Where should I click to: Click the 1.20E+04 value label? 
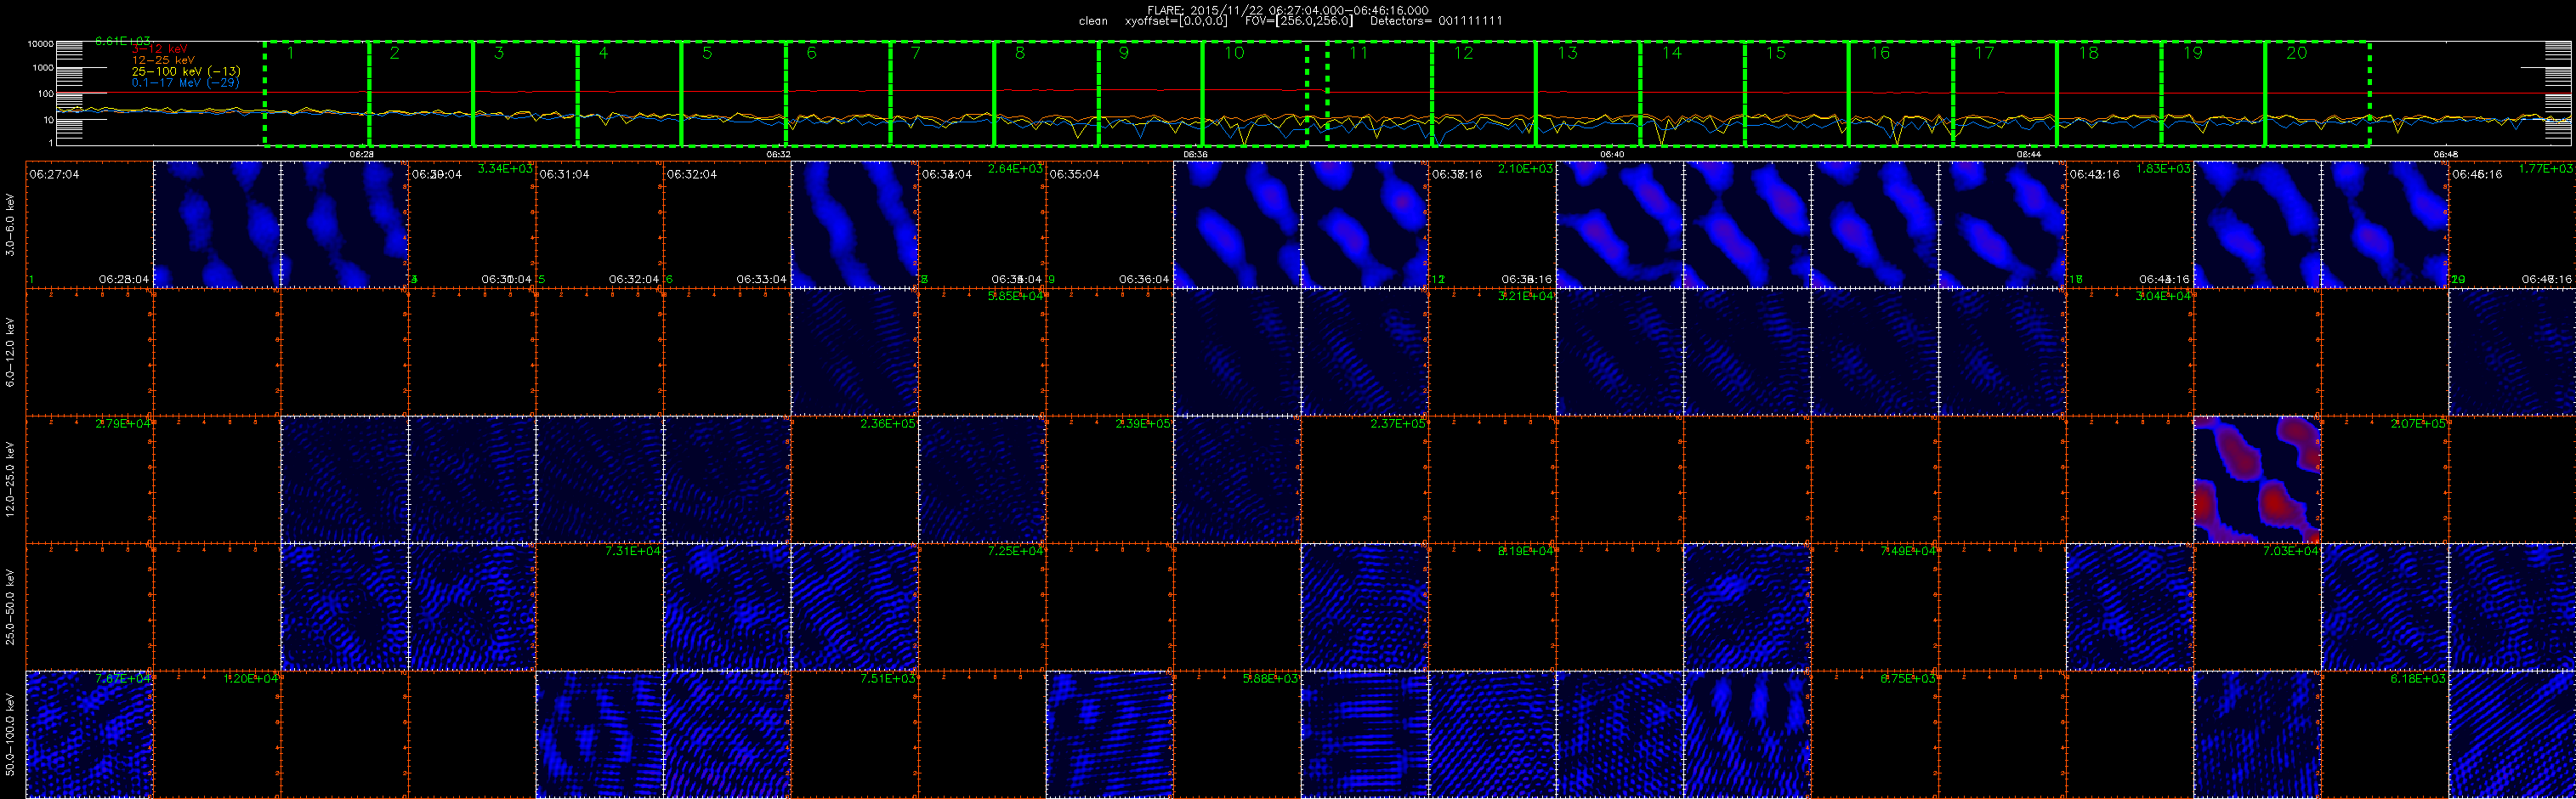click(x=251, y=679)
